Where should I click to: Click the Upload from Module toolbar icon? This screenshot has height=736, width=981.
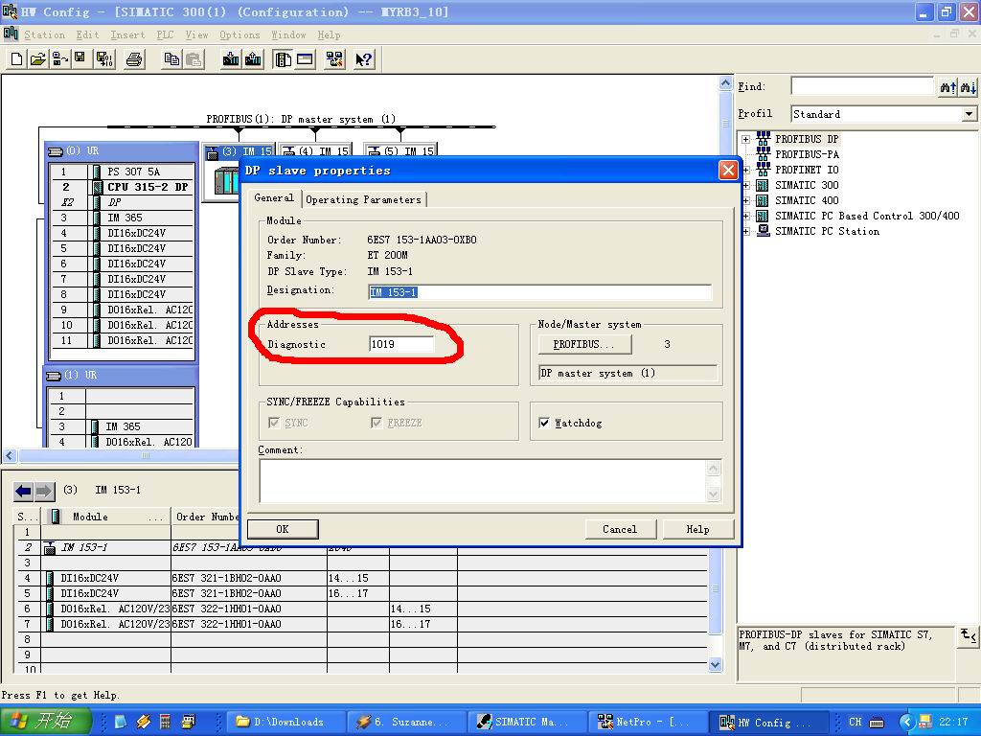(253, 59)
